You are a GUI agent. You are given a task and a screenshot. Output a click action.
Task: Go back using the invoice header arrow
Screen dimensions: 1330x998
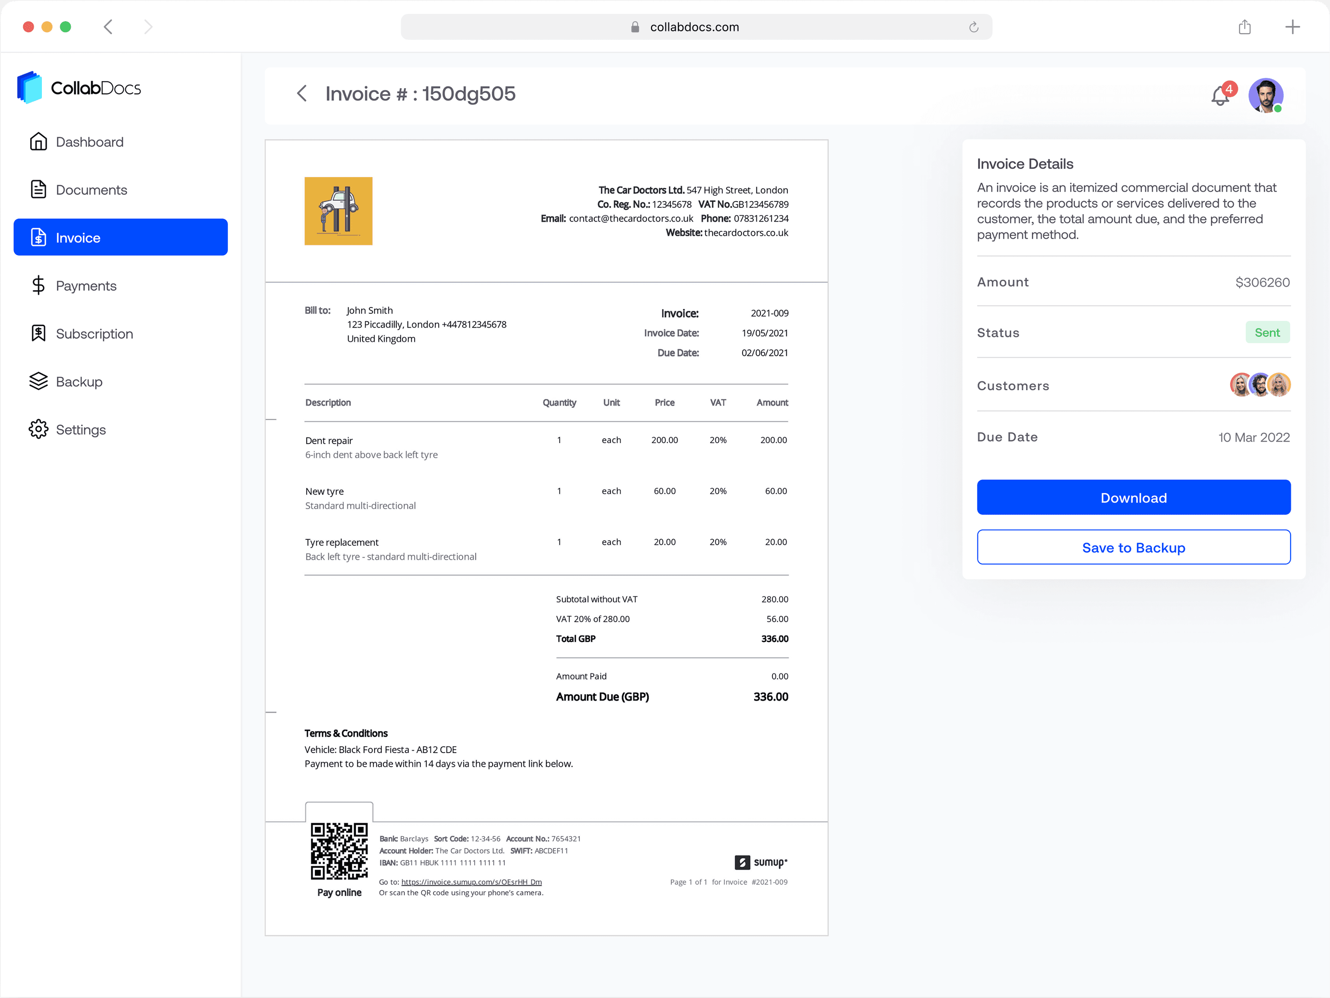pos(302,94)
